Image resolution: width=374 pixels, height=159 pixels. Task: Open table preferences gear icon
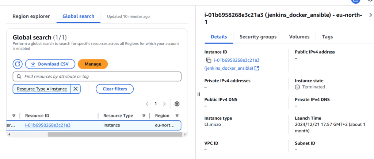click(177, 104)
